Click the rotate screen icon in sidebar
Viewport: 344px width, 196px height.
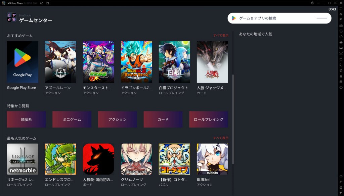[341, 70]
